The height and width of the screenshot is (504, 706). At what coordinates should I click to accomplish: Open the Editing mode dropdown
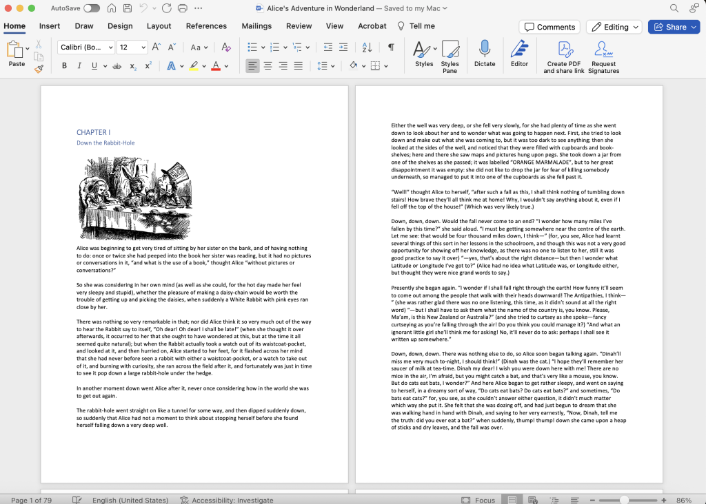click(614, 27)
